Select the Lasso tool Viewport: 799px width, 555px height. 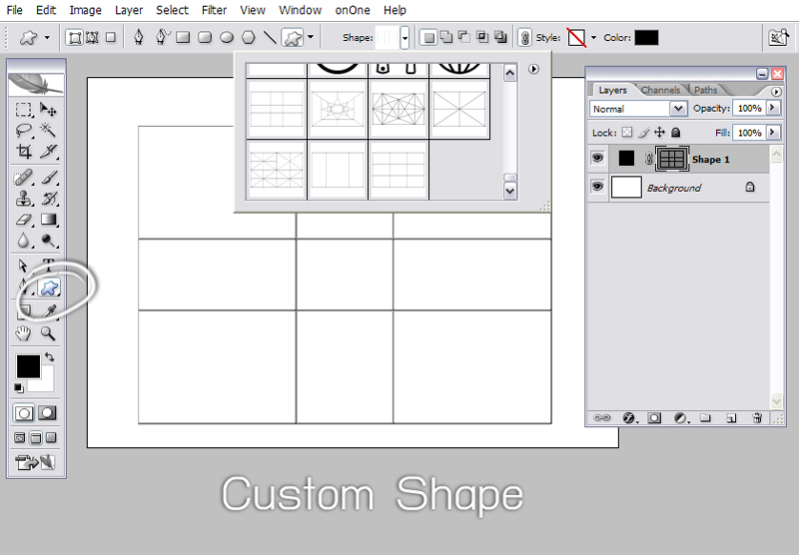[23, 131]
